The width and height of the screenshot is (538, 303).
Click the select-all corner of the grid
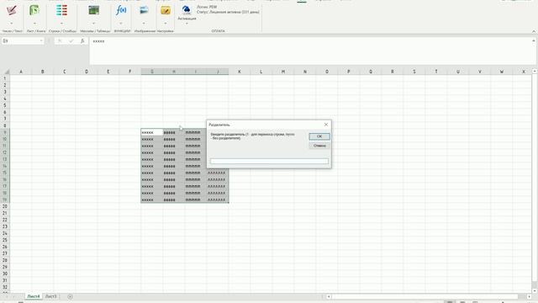6,72
